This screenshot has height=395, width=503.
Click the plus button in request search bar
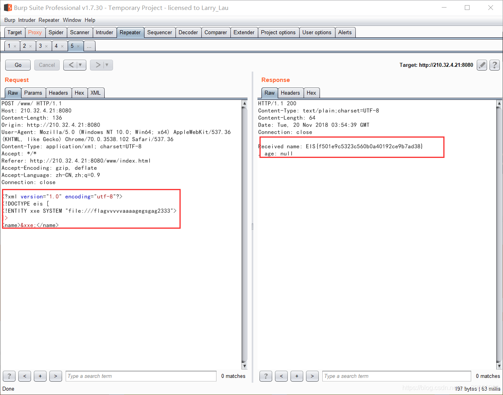(x=40, y=376)
